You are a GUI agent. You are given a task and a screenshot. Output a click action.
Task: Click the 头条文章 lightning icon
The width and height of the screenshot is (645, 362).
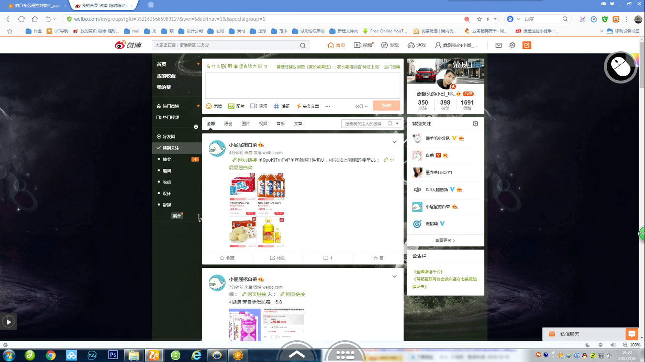(x=299, y=106)
